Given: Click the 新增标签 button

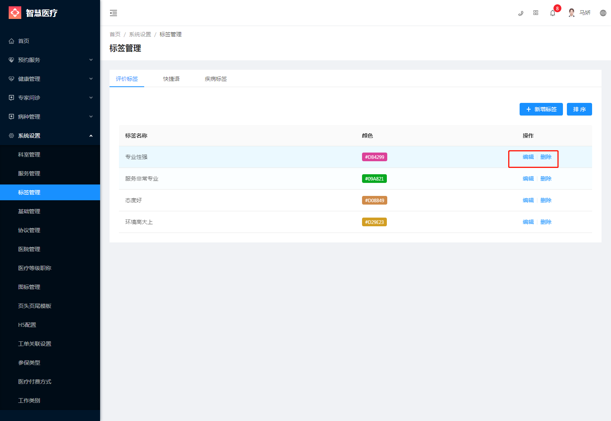Looking at the screenshot, I should click(x=541, y=109).
